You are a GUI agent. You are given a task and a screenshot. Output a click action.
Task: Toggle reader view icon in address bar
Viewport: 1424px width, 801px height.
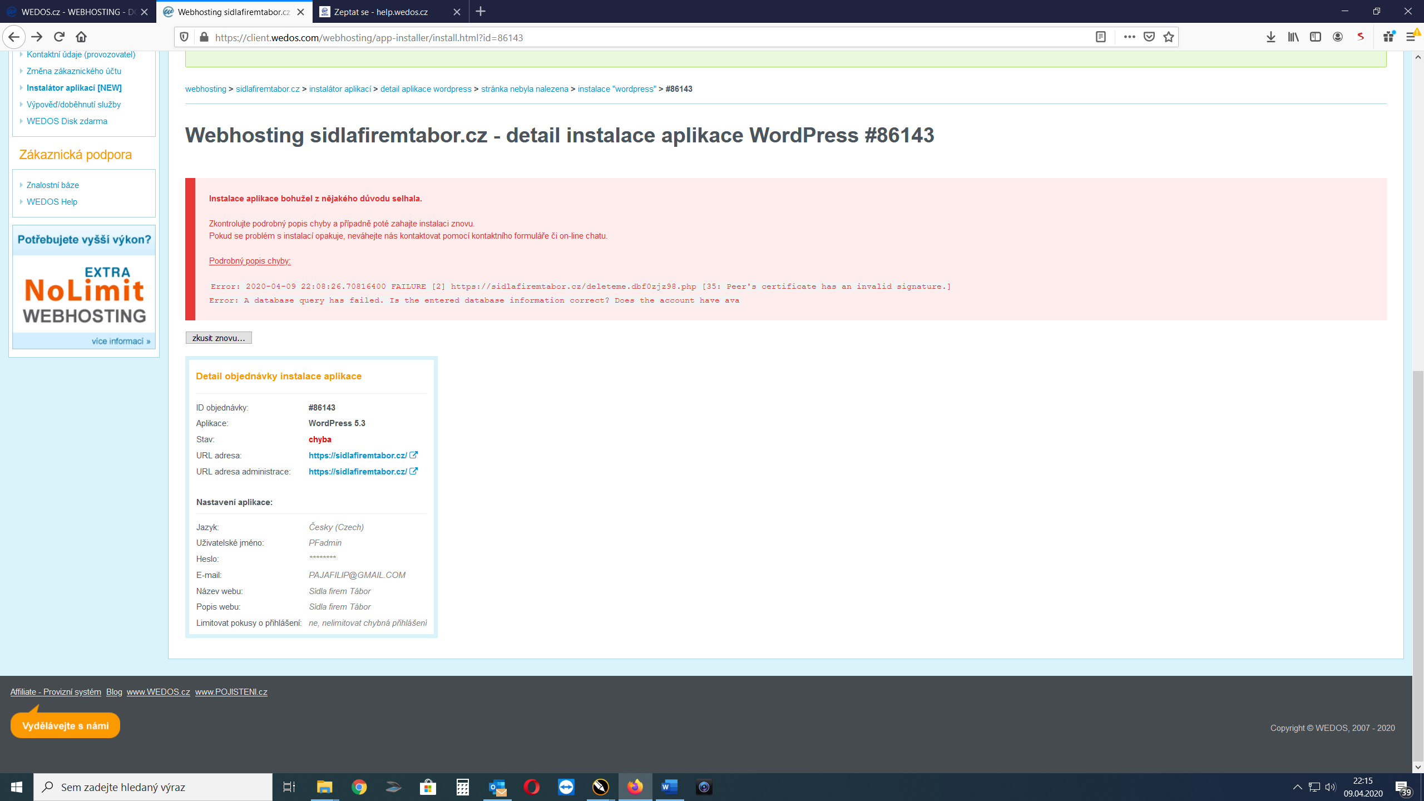[x=1100, y=37]
